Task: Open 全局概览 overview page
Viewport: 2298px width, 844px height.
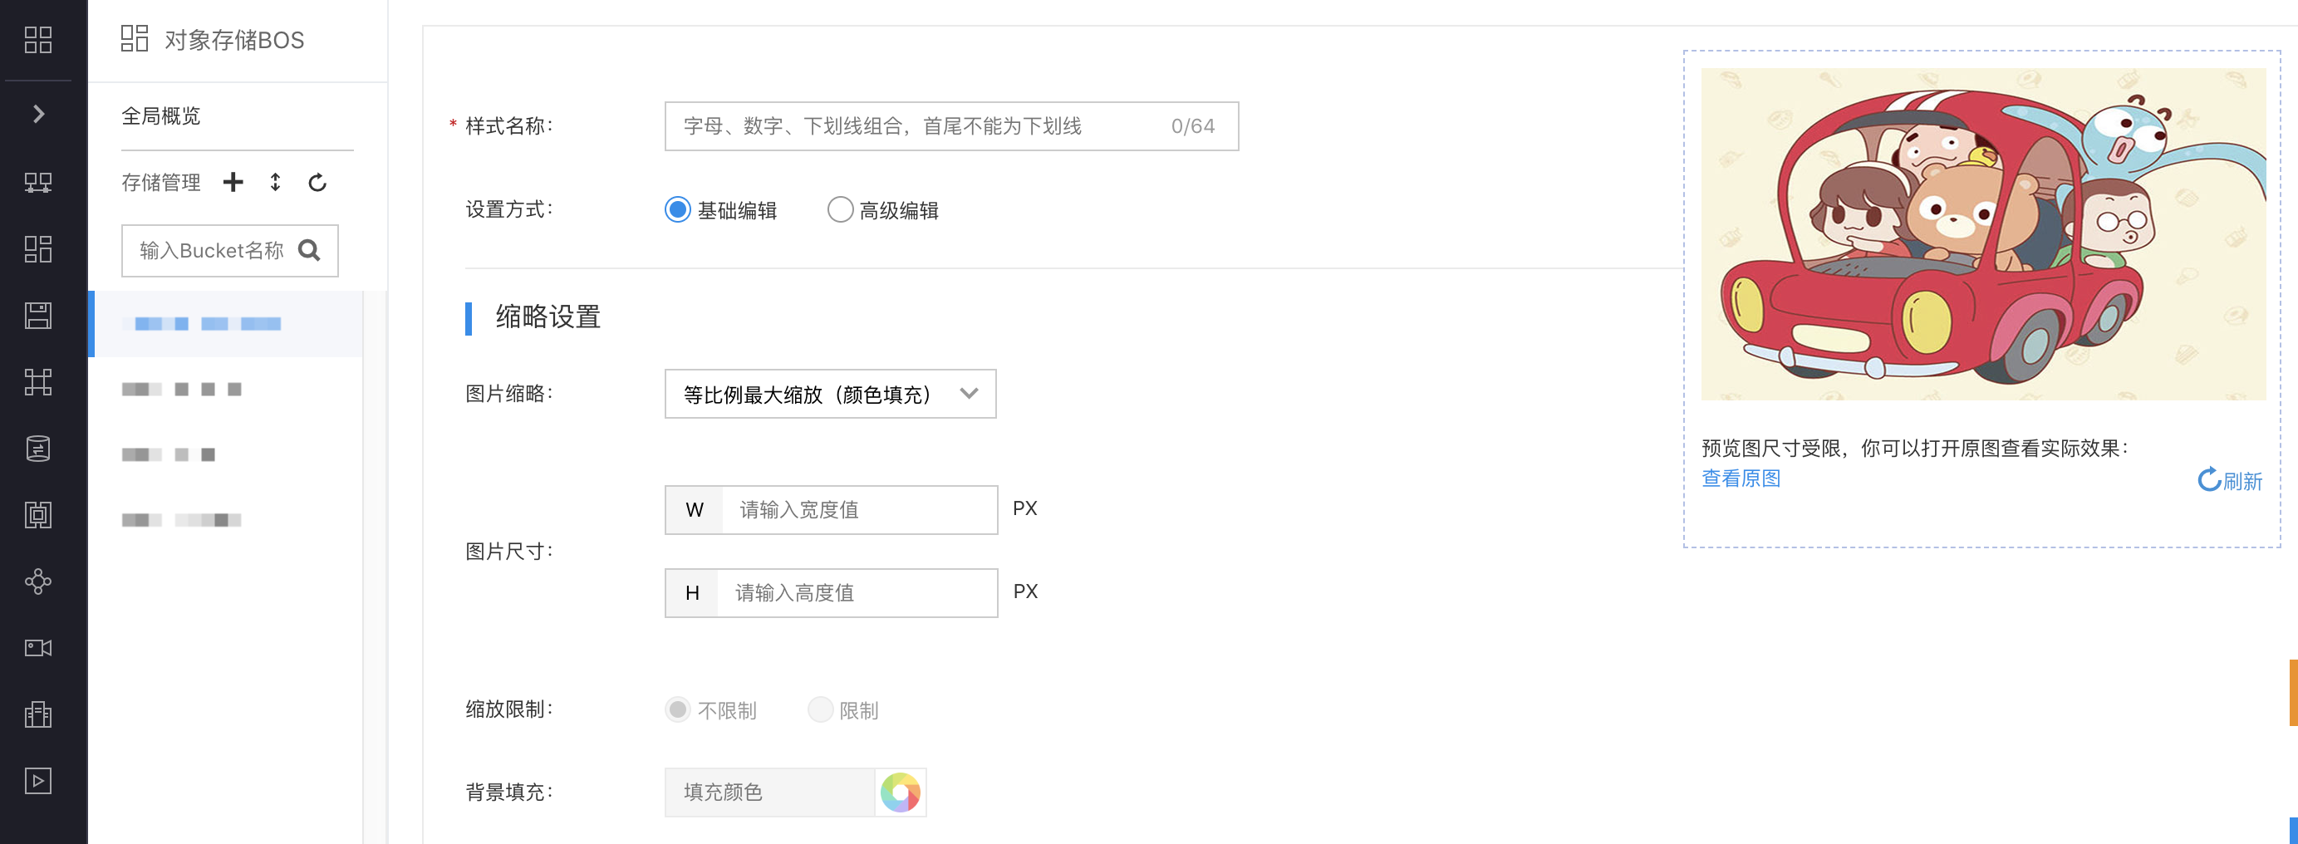Action: click(x=160, y=116)
